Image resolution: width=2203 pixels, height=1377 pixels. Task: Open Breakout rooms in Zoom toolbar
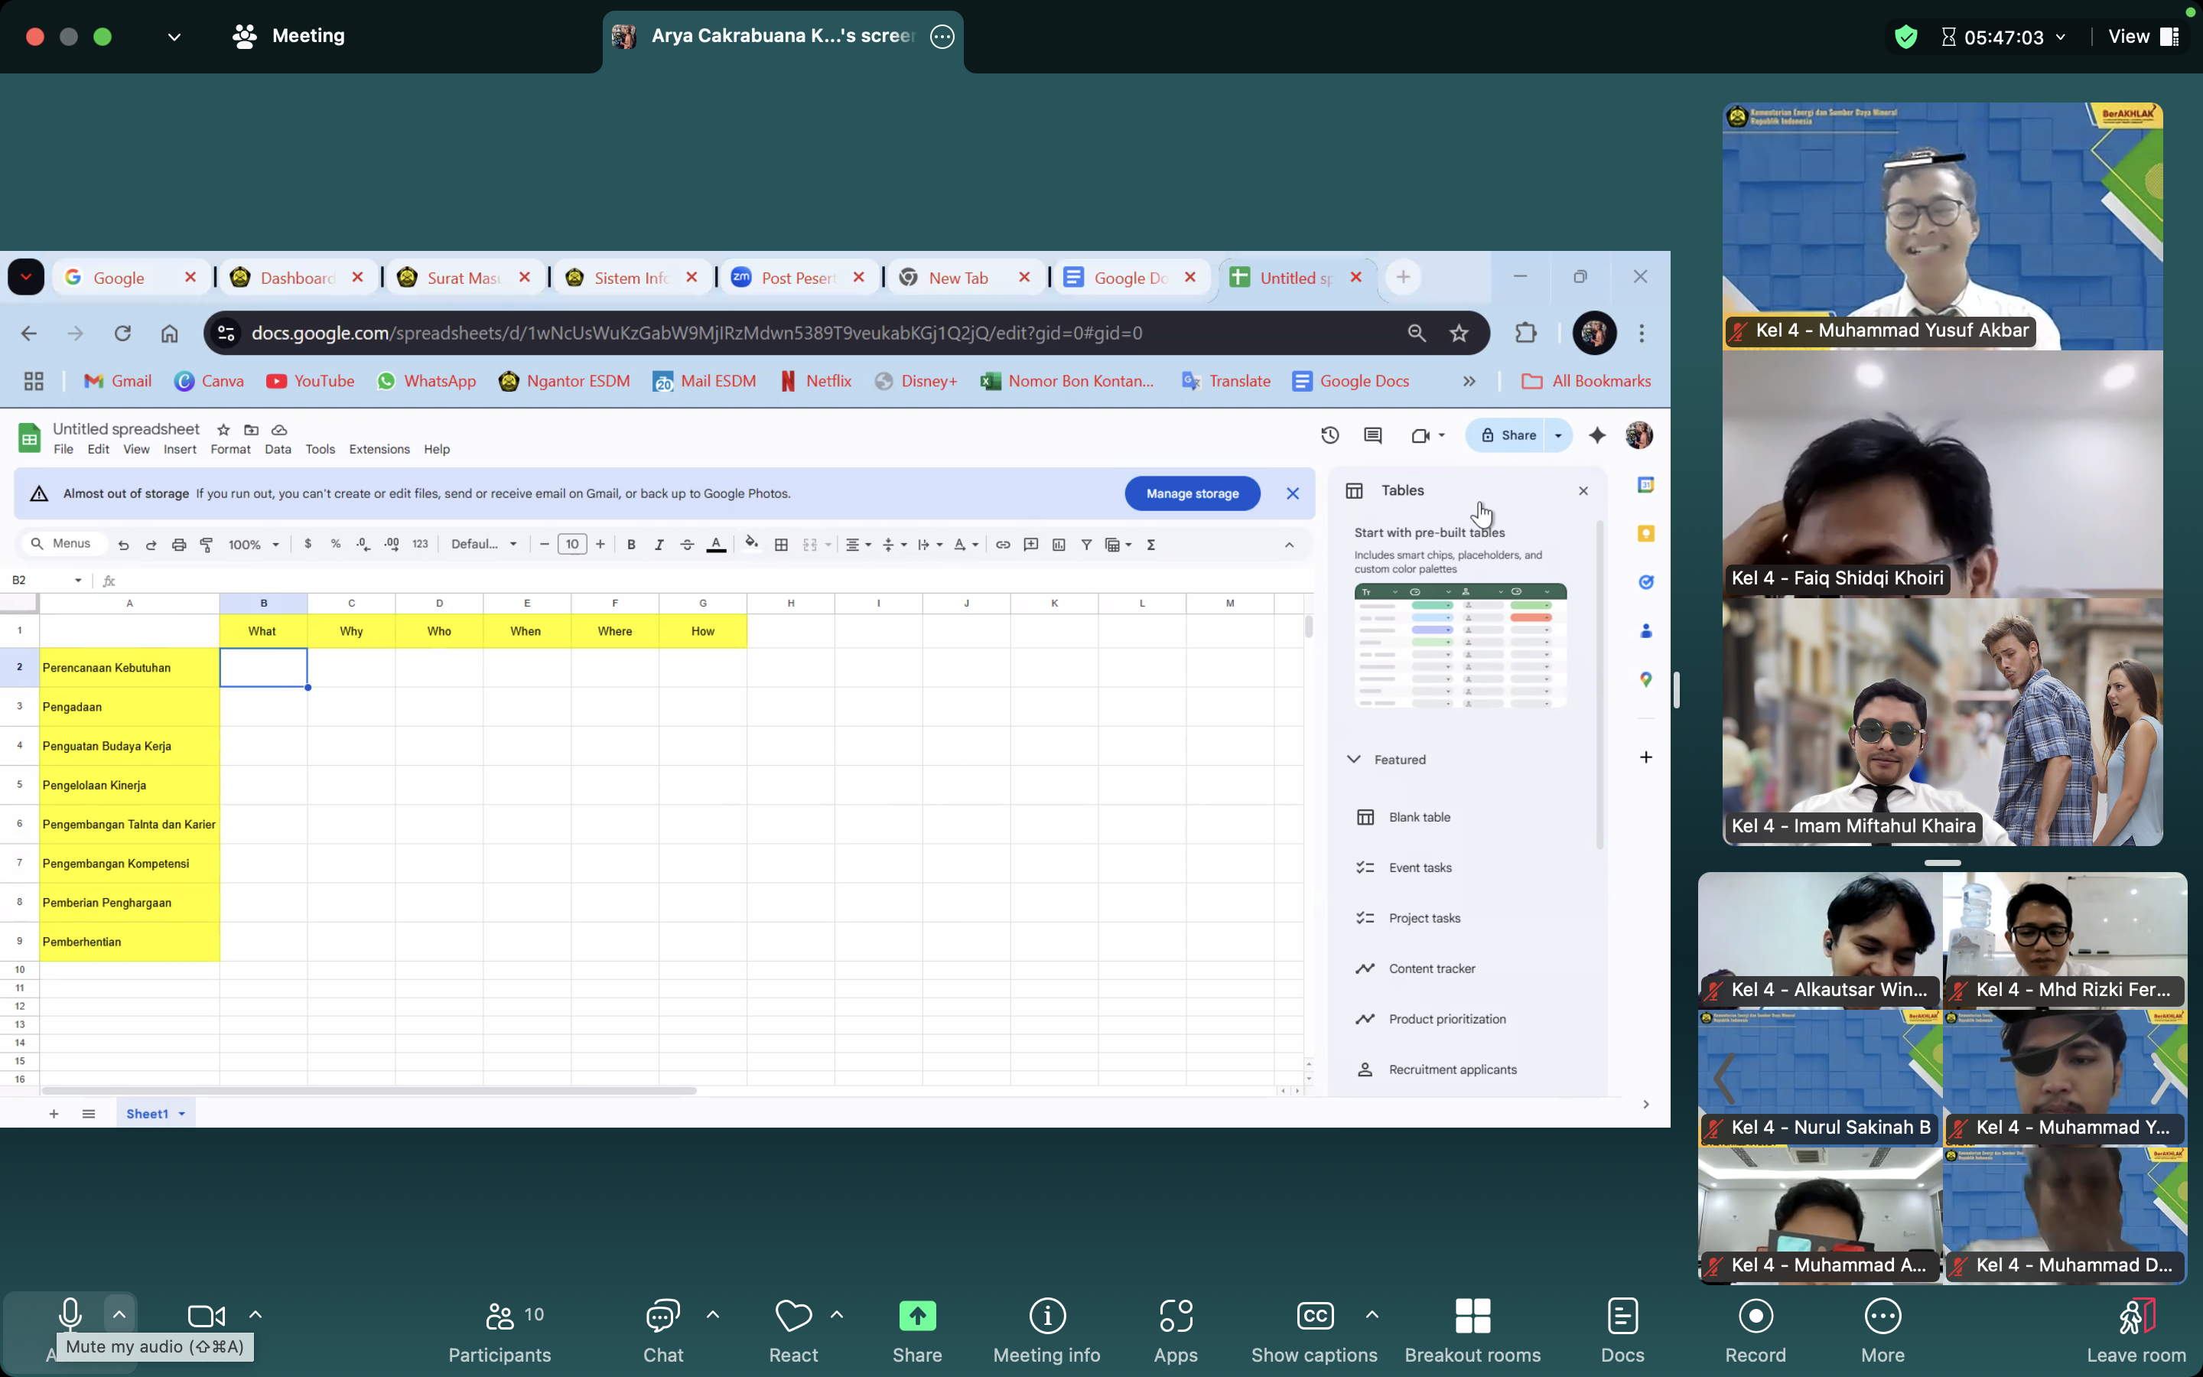(x=1472, y=1329)
